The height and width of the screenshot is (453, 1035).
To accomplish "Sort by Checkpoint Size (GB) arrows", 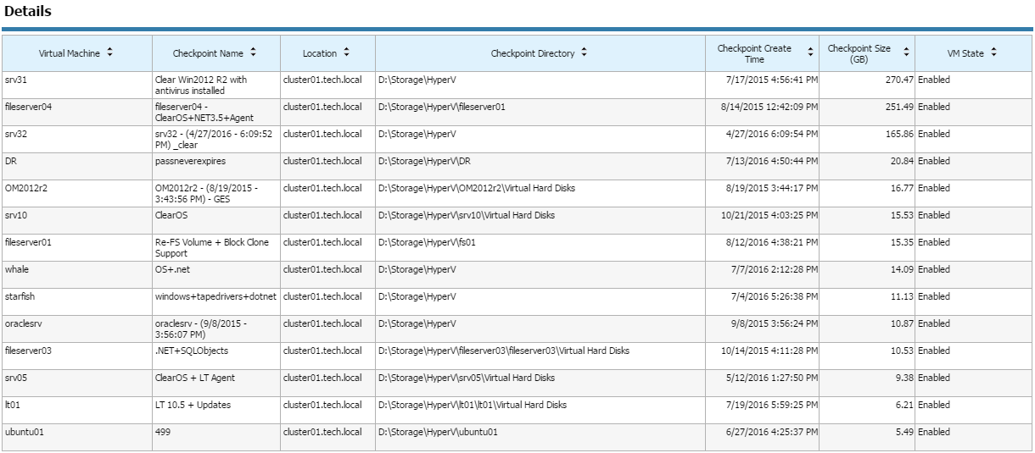I will pyautogui.click(x=906, y=53).
